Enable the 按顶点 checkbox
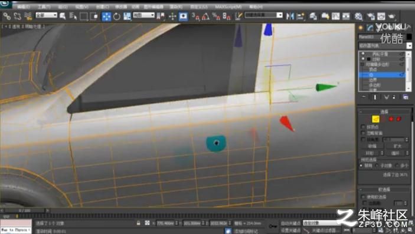 coord(364,127)
